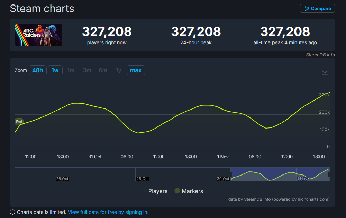Click the 06:00 label after 31 Oct
The width and height of the screenshot is (346, 218).
pos(127,157)
